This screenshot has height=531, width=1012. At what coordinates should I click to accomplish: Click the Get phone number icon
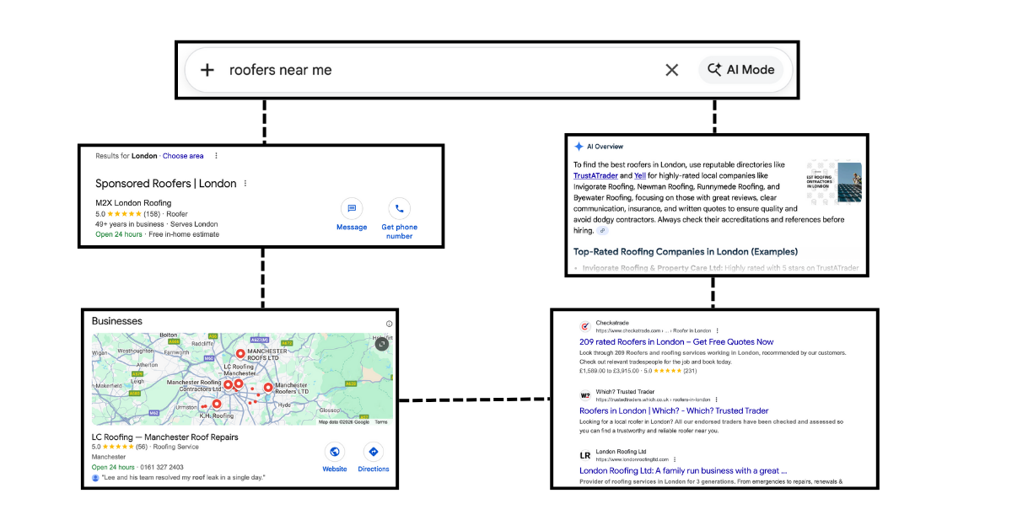399,208
